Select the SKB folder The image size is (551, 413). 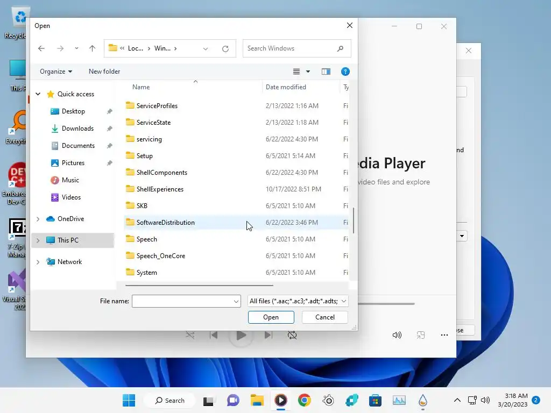[x=142, y=206]
